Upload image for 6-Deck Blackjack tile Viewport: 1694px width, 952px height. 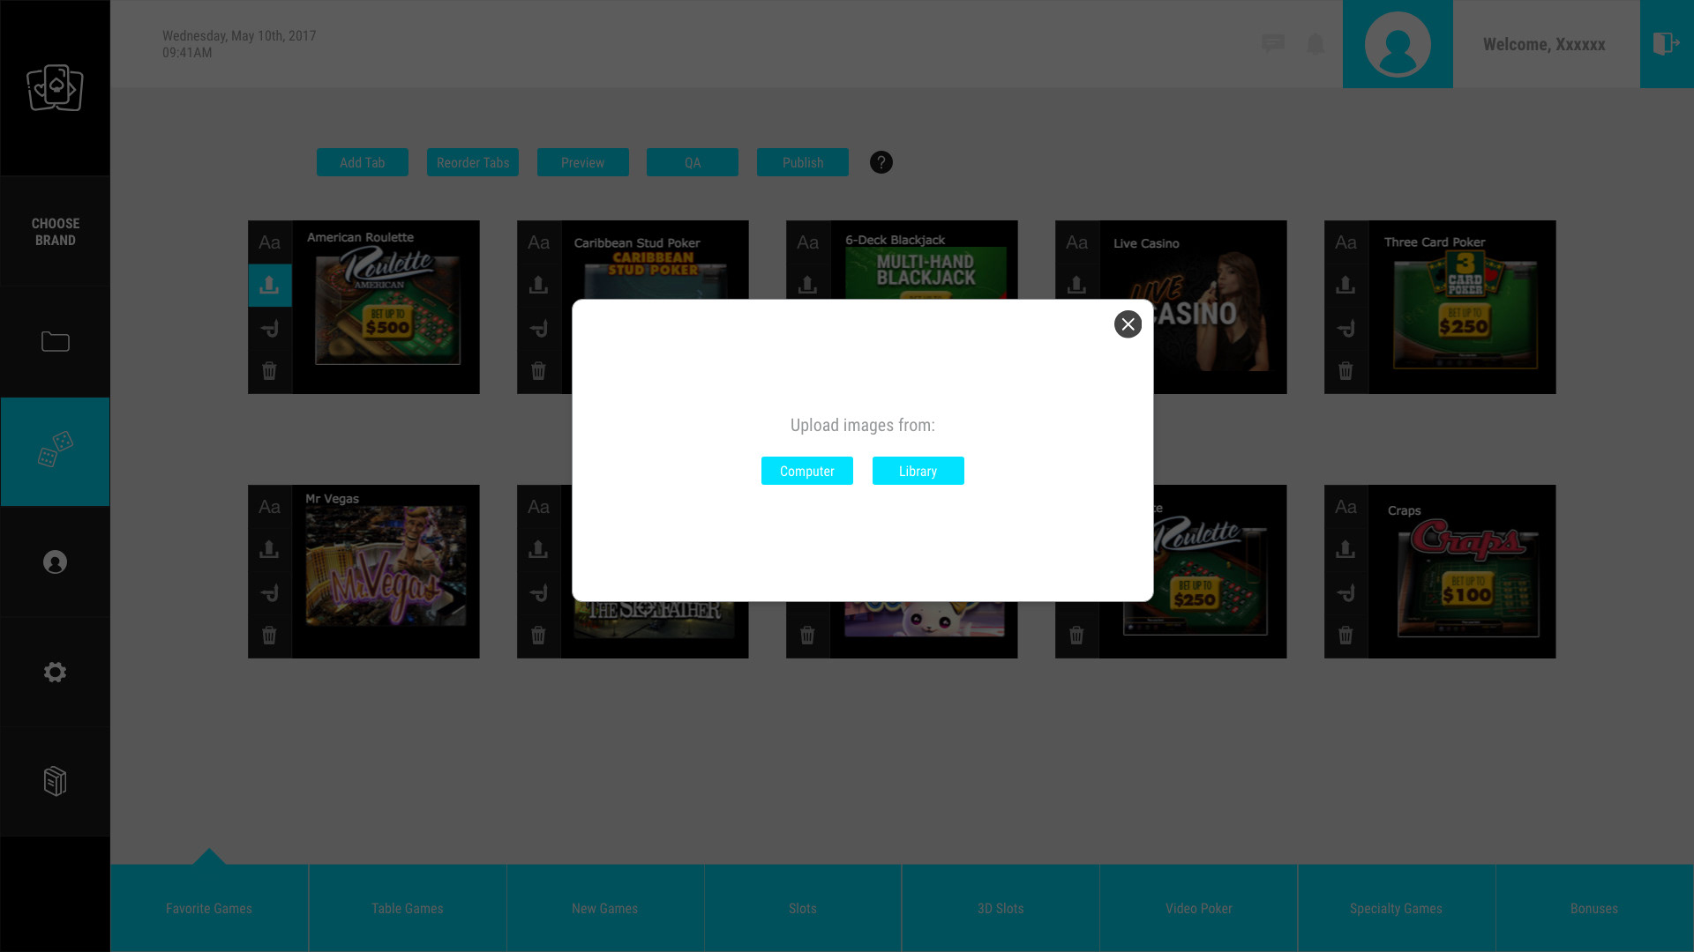pyautogui.click(x=807, y=285)
